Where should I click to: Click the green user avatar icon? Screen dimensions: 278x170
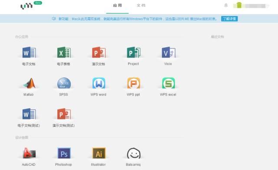(239, 5)
